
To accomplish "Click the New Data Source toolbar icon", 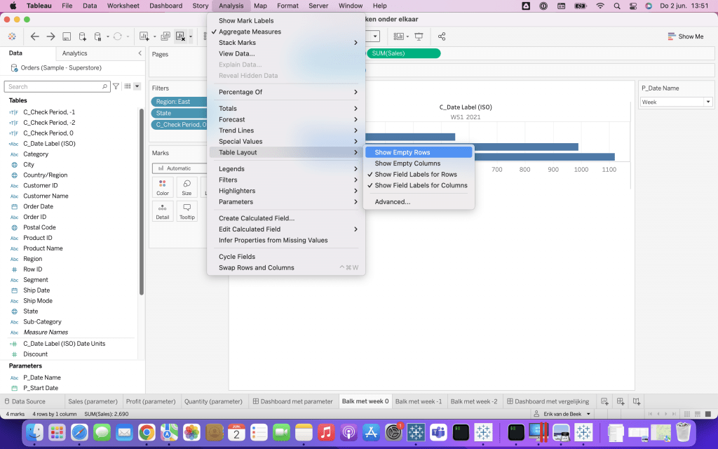I will 83,36.
